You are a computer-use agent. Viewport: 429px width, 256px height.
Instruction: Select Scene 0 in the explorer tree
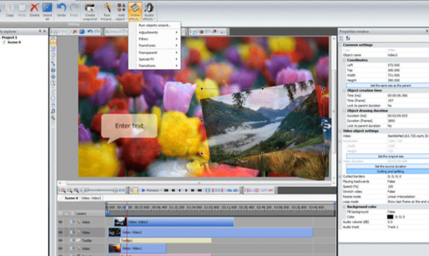(x=14, y=42)
